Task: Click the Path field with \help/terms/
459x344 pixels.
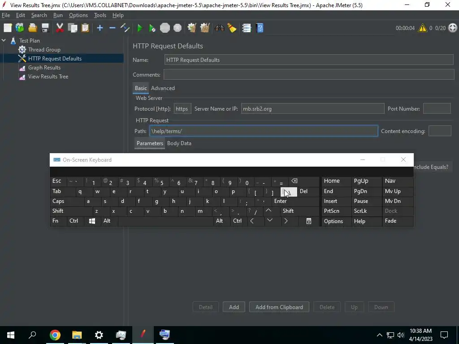Action: click(264, 131)
